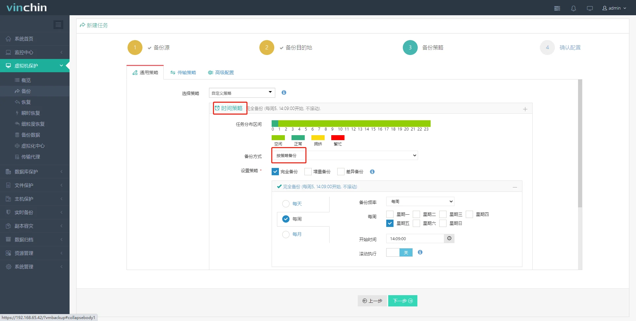Image resolution: width=636 pixels, height=321 pixels.
Task: Click the 拥挤 yellow legend swatch
Action: tap(318, 137)
